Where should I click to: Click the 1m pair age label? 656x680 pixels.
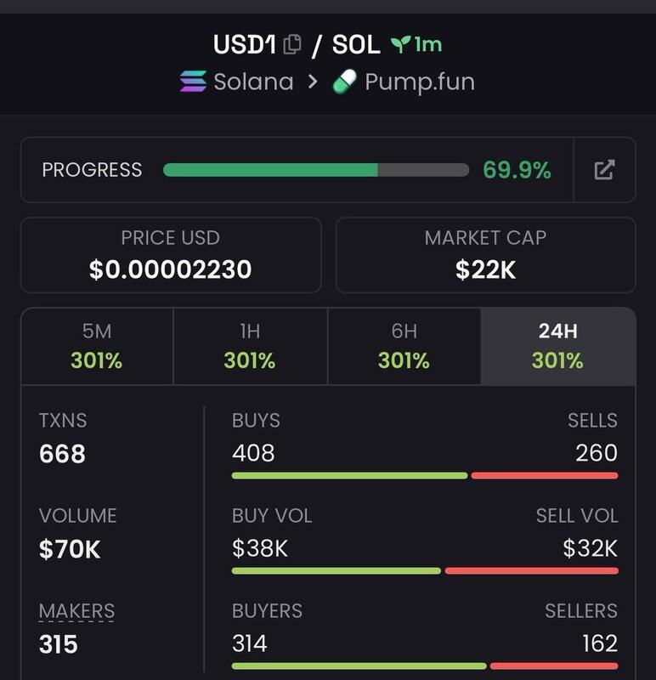click(428, 44)
